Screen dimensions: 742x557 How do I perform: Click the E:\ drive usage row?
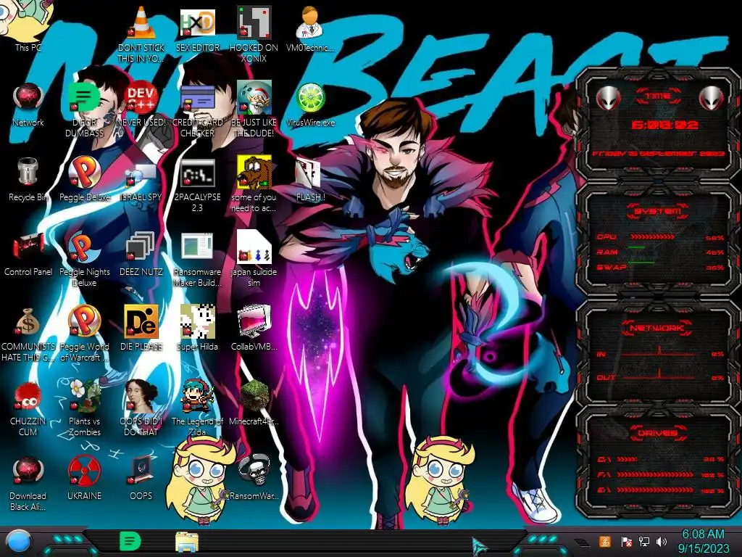[661, 490]
